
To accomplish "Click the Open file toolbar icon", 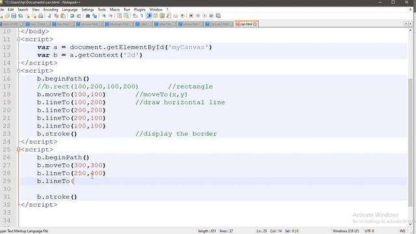I will pos(7,16).
